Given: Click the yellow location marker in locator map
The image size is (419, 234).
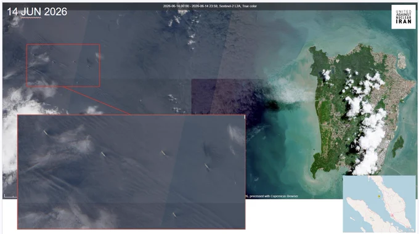Looking at the screenshot, I should point(379,196).
